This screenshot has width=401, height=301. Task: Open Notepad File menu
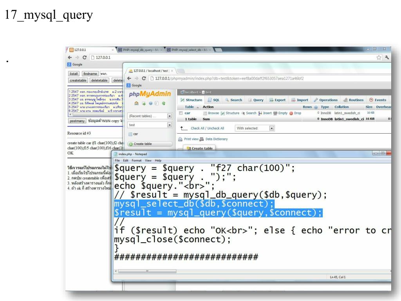[117, 160]
